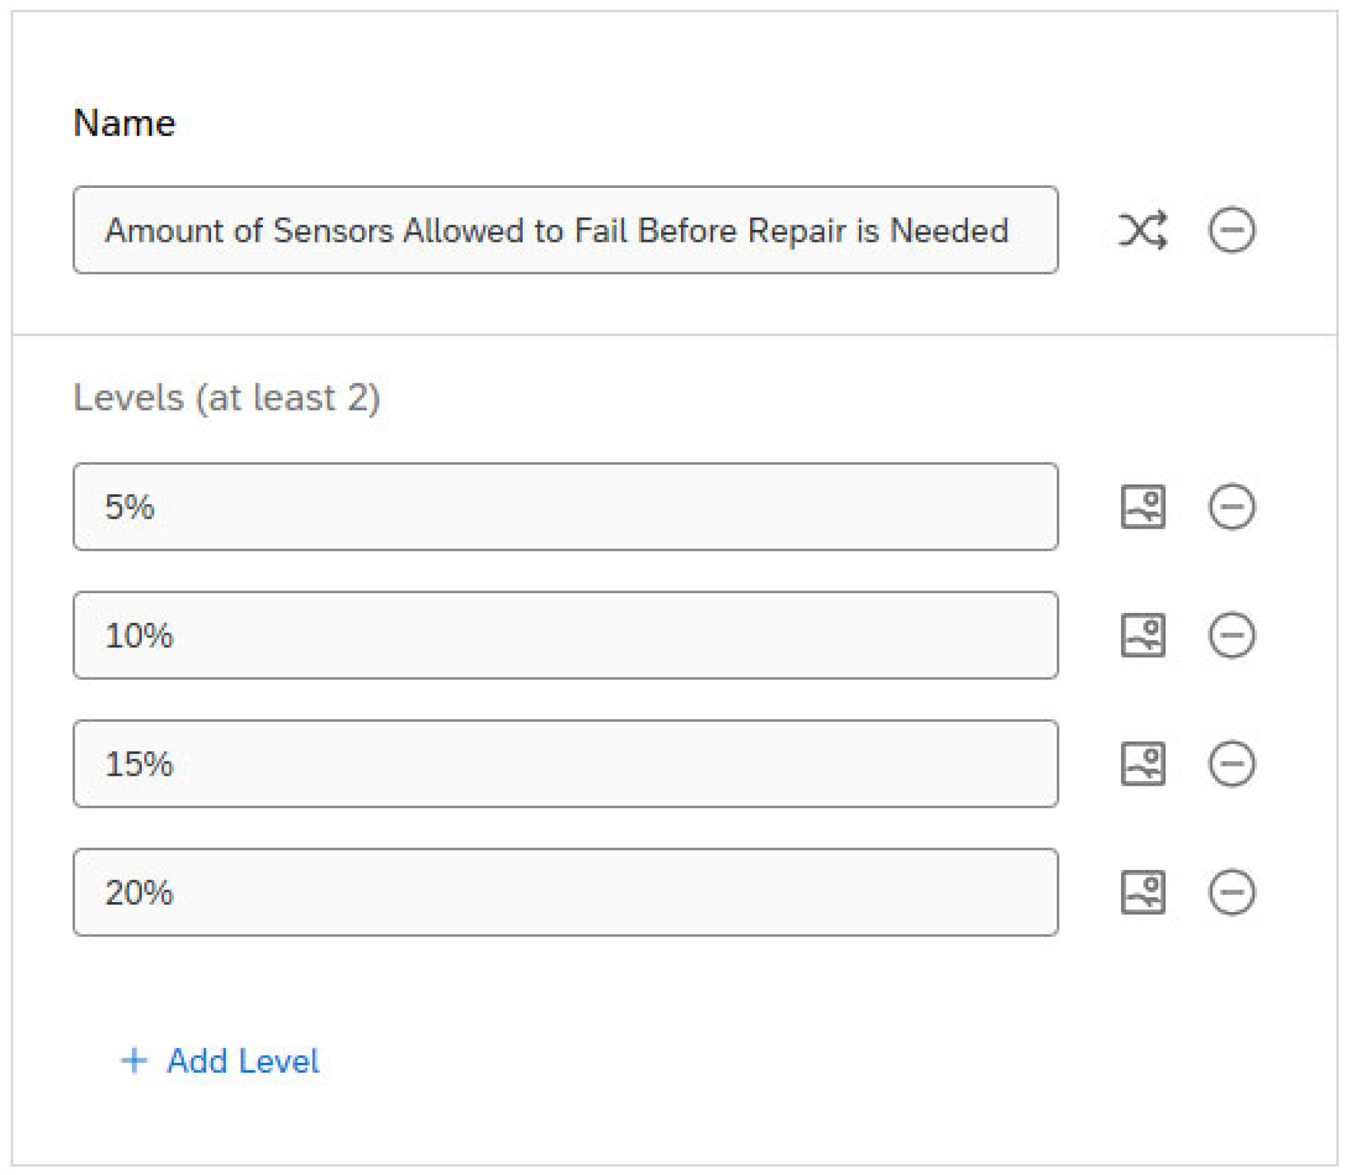
Task: Click the Name label heading
Action: point(125,123)
